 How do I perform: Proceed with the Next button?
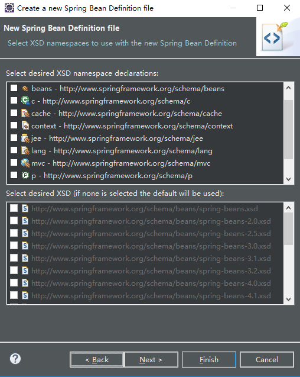[x=151, y=360]
